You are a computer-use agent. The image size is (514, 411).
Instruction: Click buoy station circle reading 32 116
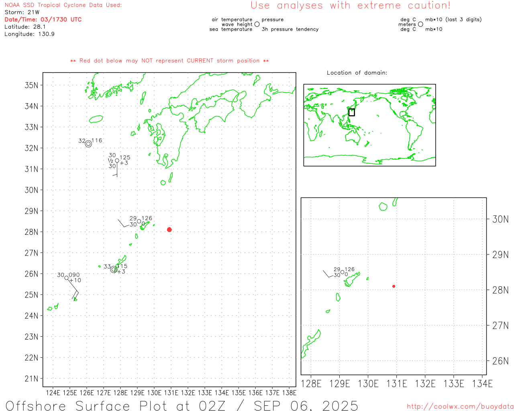pyautogui.click(x=88, y=144)
